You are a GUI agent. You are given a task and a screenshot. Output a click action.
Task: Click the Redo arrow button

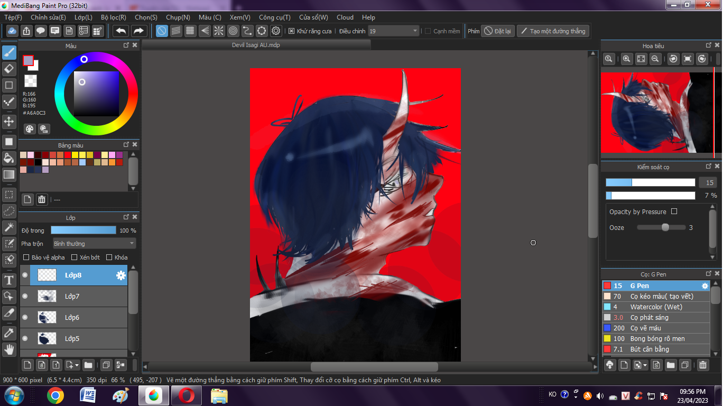tap(138, 31)
